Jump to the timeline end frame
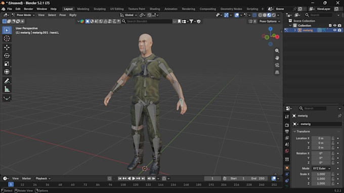This screenshot has height=193, width=344. point(143,178)
